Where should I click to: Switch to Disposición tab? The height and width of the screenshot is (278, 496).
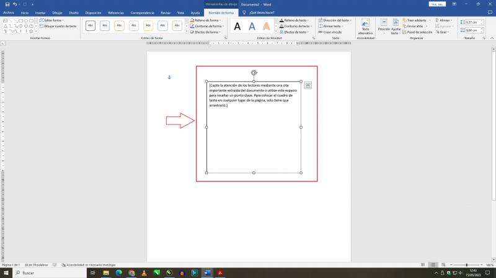pyautogui.click(x=93, y=13)
